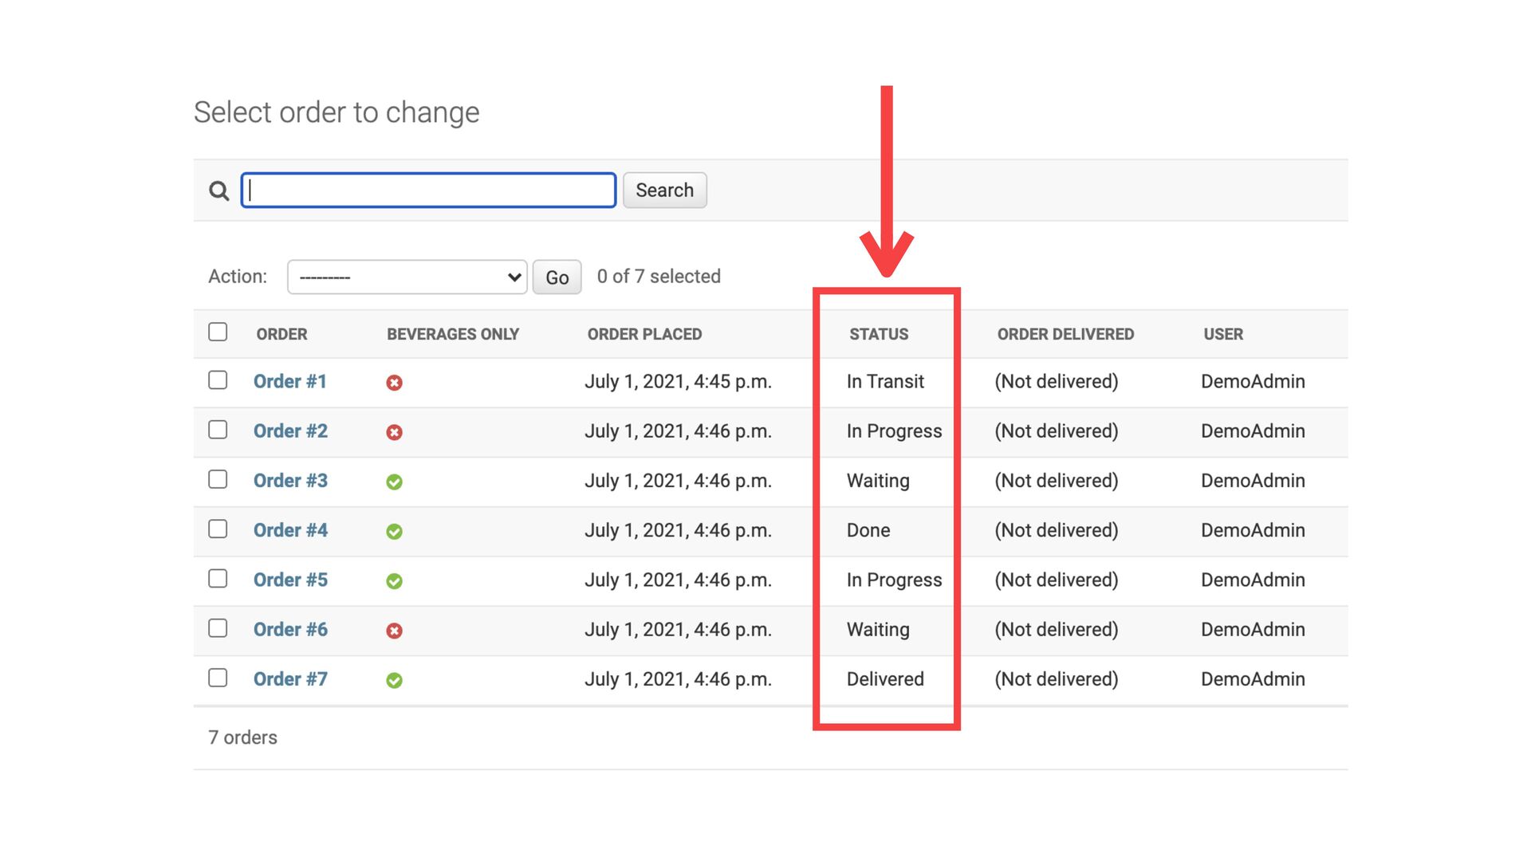Viewport: 1531px width, 861px height.
Task: Sort by Beverages Only column header
Action: 452,334
